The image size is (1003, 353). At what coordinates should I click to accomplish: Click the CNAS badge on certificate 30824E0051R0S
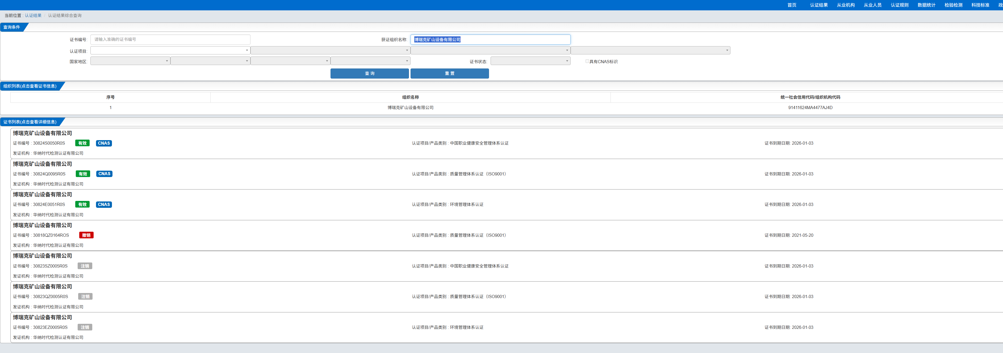[x=104, y=204]
